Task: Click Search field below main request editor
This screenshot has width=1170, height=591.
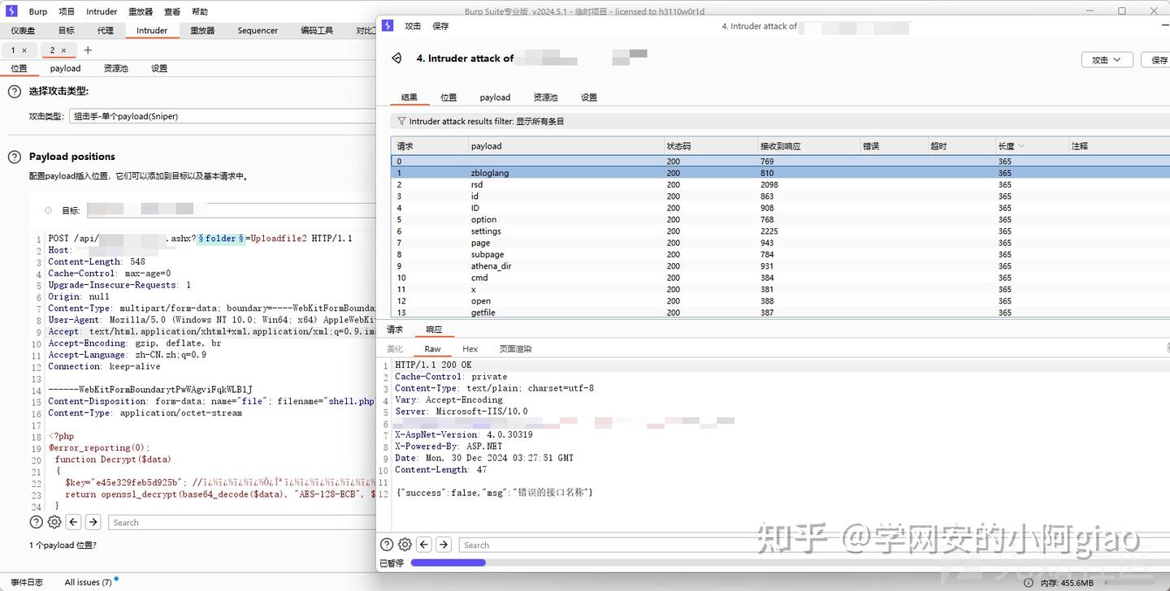Action: (x=241, y=522)
